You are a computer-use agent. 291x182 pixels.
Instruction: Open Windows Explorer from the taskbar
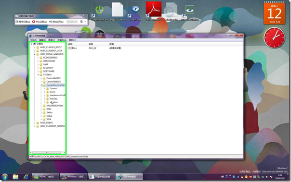click(x=15, y=177)
